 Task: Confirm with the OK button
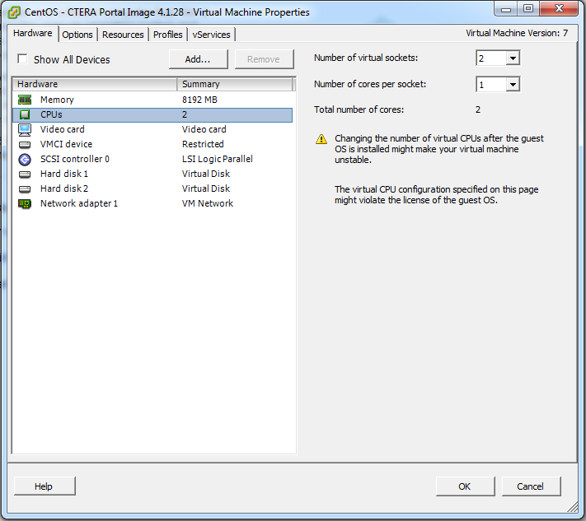[465, 486]
